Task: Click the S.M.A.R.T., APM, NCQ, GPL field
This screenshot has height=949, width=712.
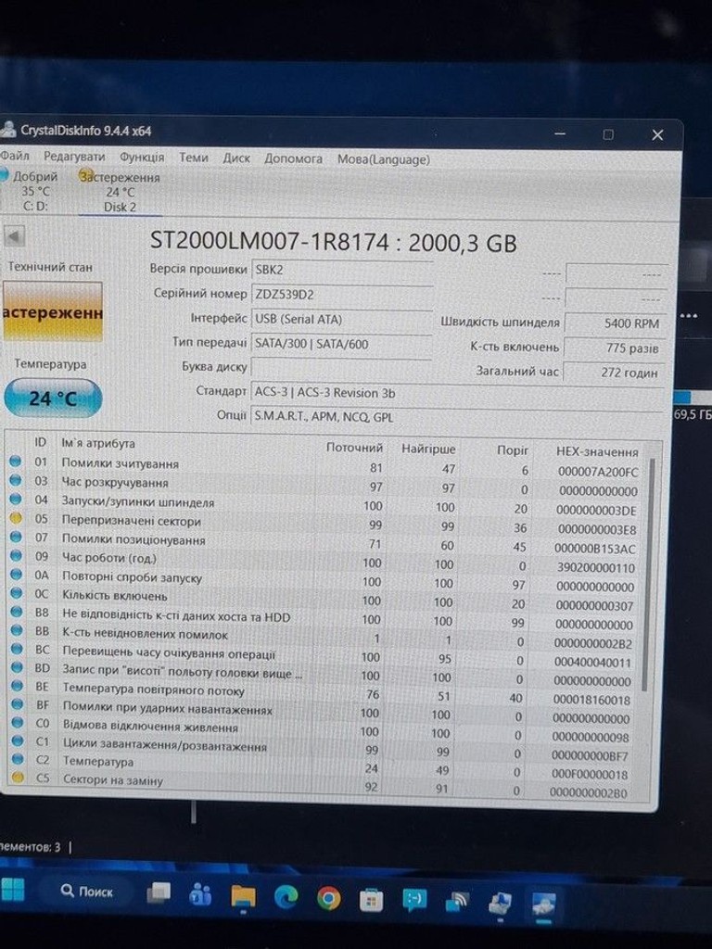Action: [458, 417]
